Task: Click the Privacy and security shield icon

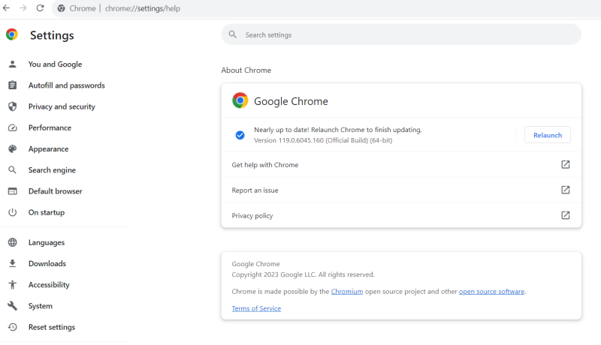Action: (12, 106)
